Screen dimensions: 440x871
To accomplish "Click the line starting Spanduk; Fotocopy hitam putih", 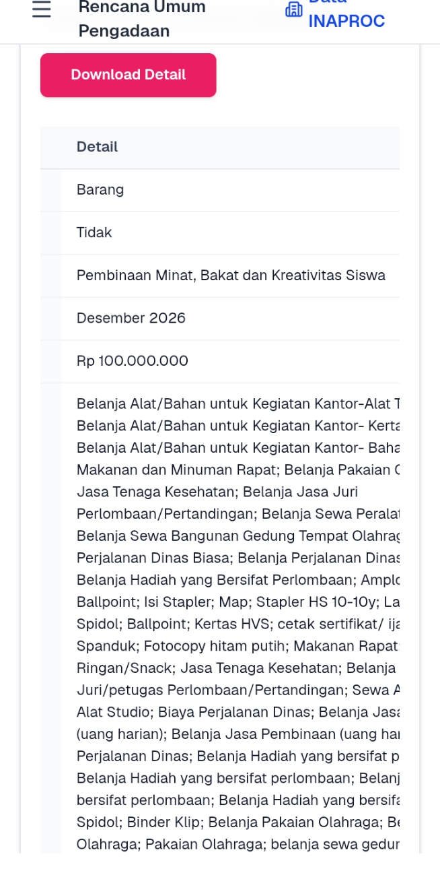I will [x=238, y=646].
